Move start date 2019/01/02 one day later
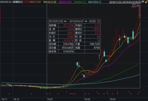 (66, 21)
